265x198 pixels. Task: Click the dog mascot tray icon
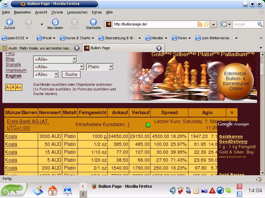(x=181, y=190)
